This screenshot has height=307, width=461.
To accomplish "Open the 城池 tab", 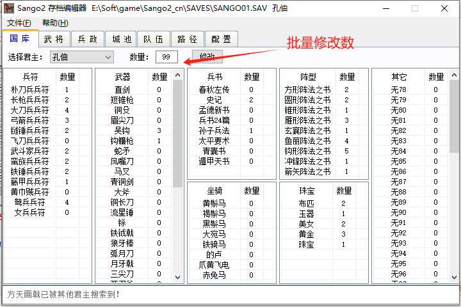I will click(120, 39).
